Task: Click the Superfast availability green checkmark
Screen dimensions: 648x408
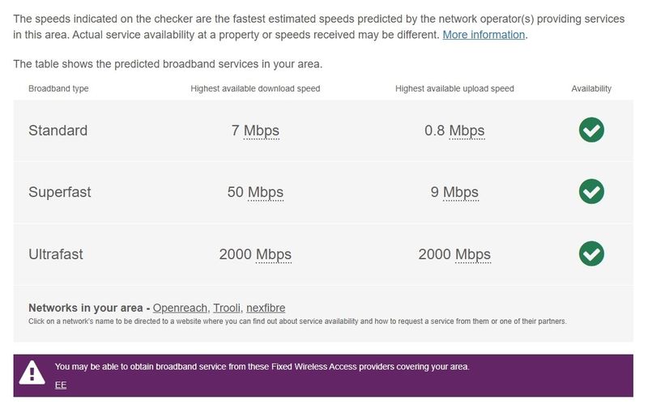Action: point(591,192)
